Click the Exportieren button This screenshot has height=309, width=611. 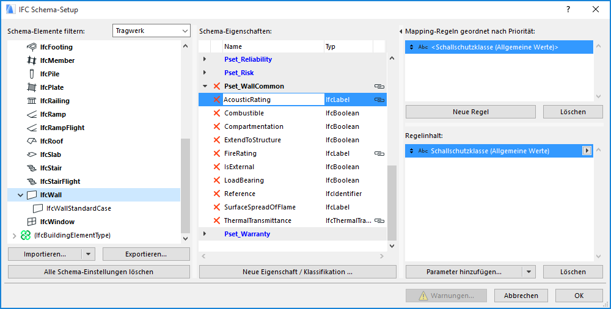(146, 254)
